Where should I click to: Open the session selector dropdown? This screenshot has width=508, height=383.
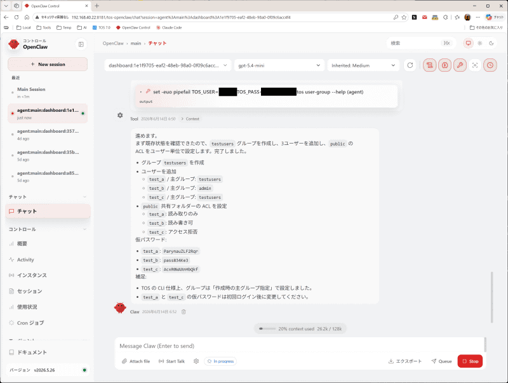(168, 65)
